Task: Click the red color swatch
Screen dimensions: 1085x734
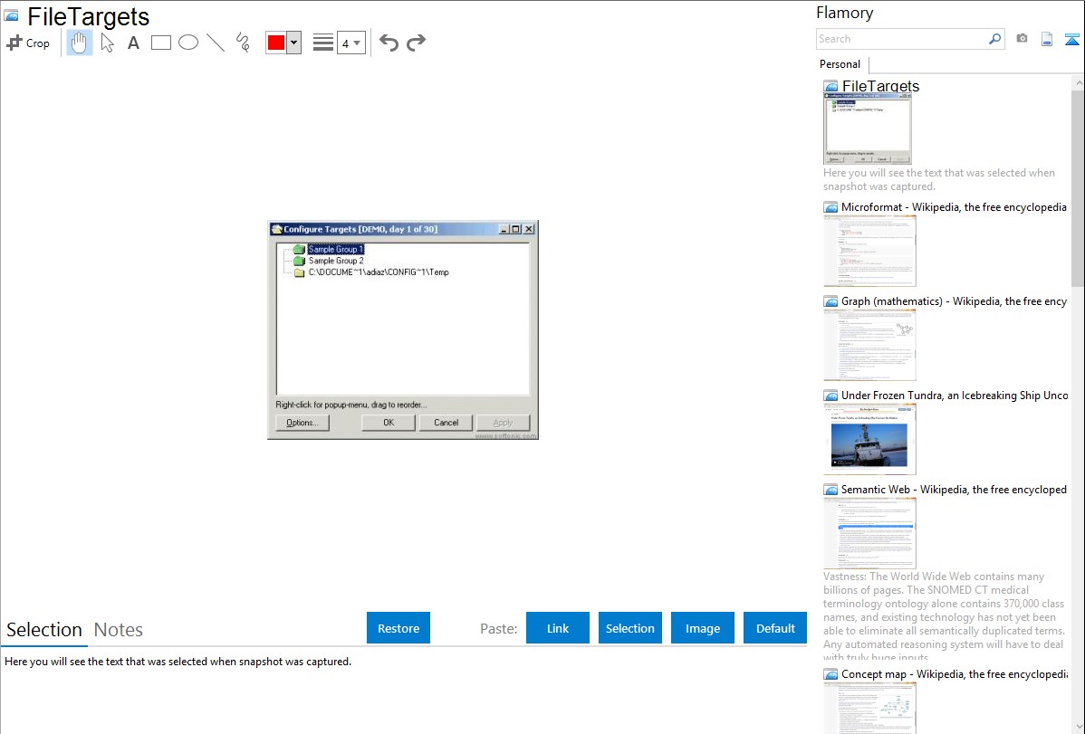Action: coord(276,43)
